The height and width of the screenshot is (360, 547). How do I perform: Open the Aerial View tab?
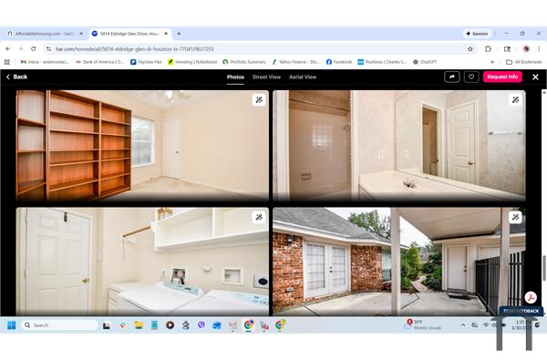click(303, 77)
